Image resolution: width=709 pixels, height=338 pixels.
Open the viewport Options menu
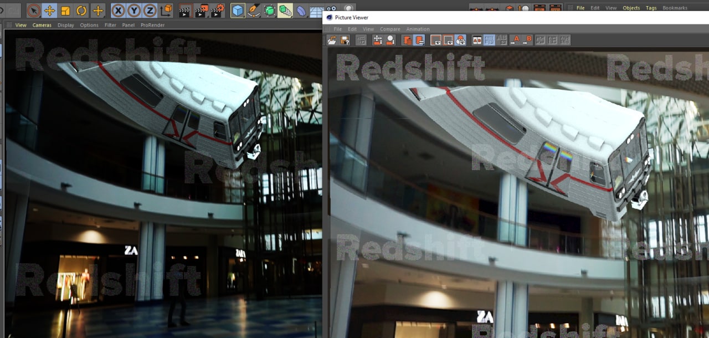click(x=89, y=25)
